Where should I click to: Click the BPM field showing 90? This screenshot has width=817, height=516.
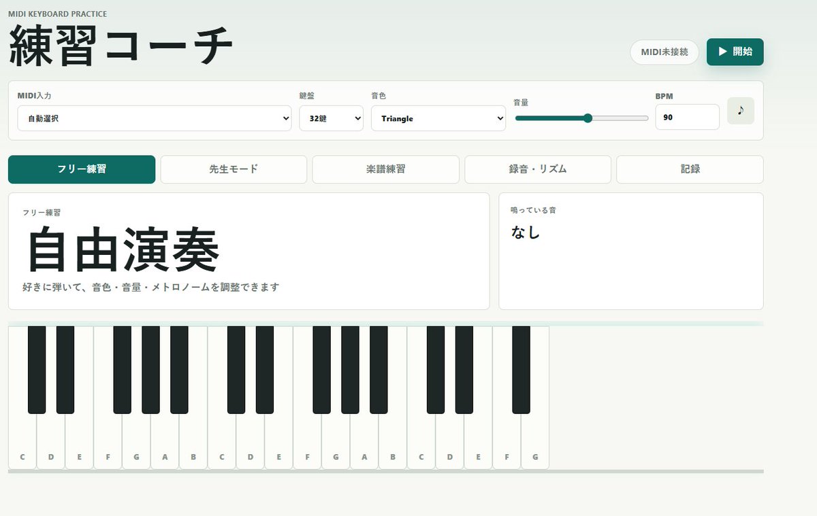pos(687,117)
